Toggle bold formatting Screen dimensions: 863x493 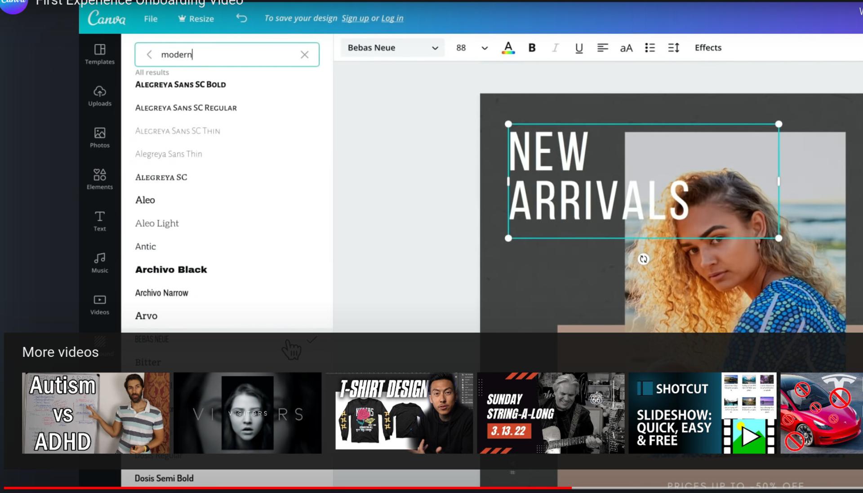pyautogui.click(x=532, y=48)
